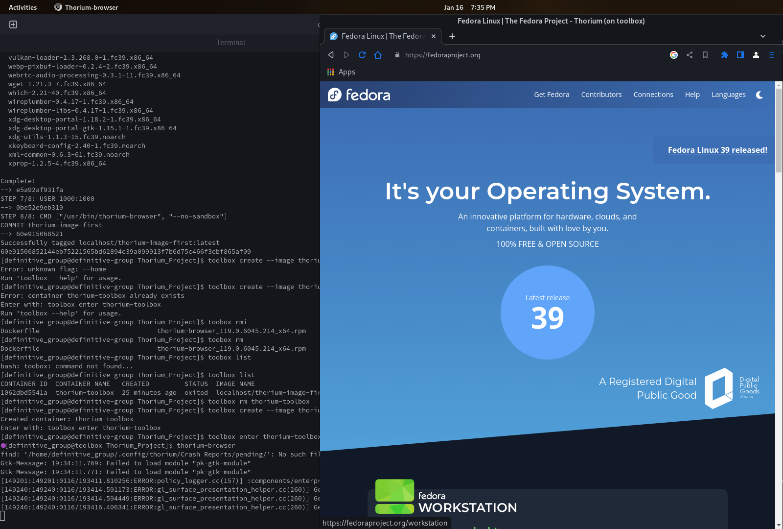Viewport: 783px width, 529px height.
Task: Click the browser back arrow
Action: pyautogui.click(x=331, y=55)
